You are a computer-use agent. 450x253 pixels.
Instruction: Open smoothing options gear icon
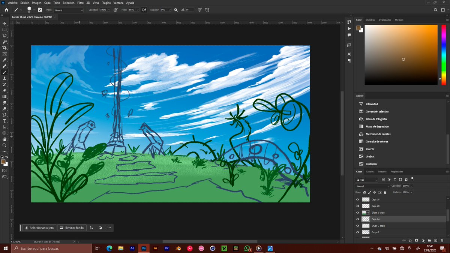coord(176,10)
